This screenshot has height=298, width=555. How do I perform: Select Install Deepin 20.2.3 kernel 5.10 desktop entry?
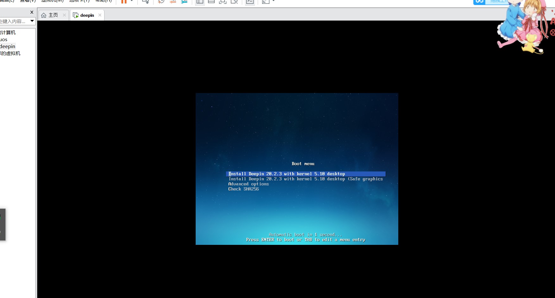point(306,174)
